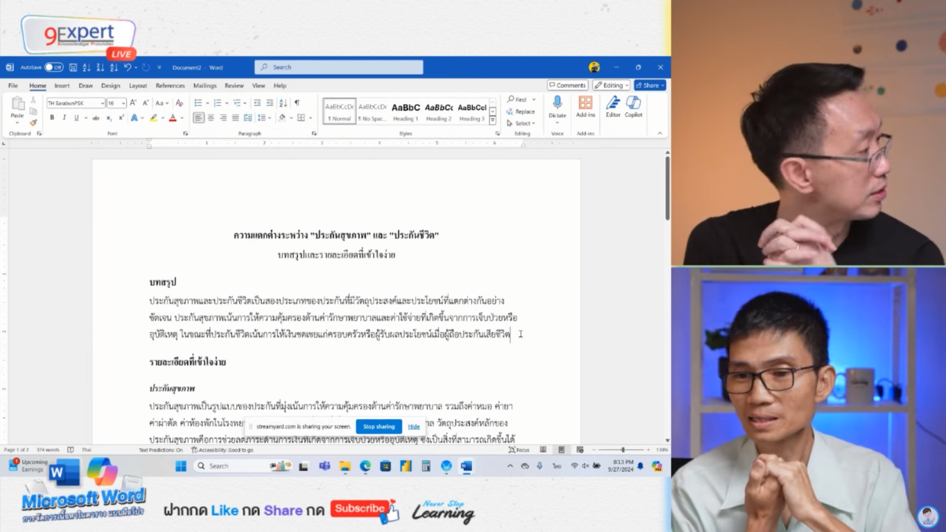Screen dimensions: 946x532
Task: Launch Copilot from the ribbon
Action: pos(633,111)
